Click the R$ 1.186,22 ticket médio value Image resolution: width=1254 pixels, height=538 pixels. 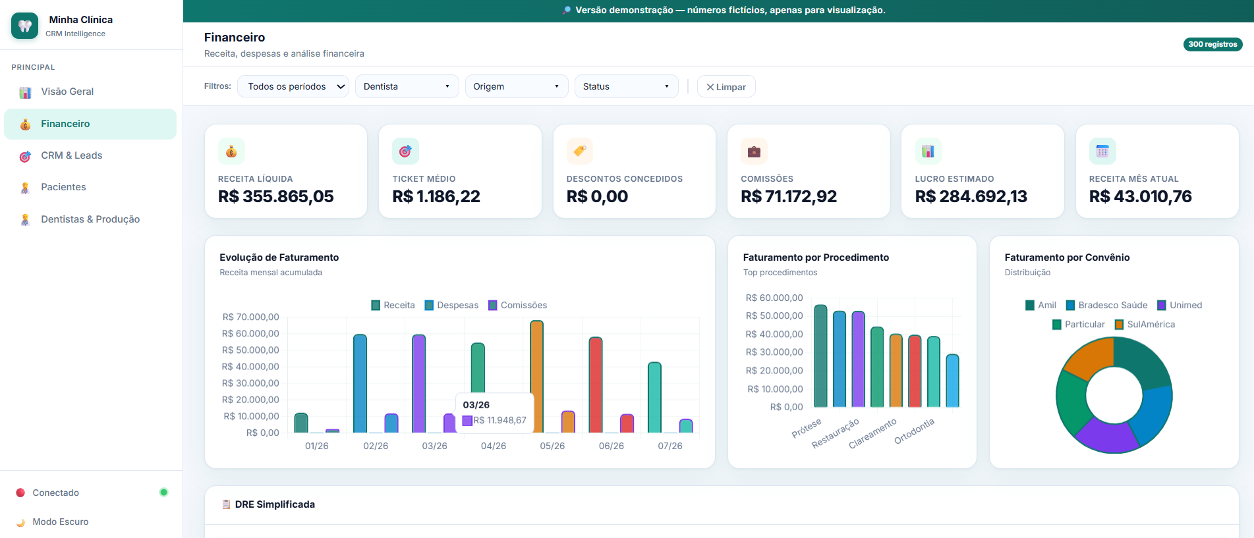pyautogui.click(x=436, y=196)
